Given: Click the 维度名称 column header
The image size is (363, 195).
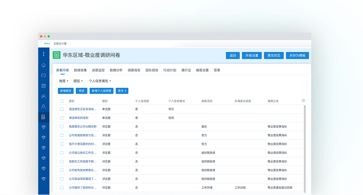Looking at the screenshot, I should point(207,101).
